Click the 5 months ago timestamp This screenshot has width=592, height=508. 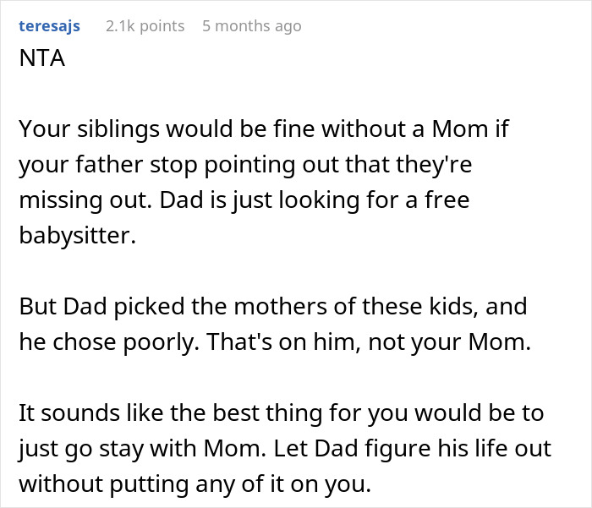coord(251,26)
